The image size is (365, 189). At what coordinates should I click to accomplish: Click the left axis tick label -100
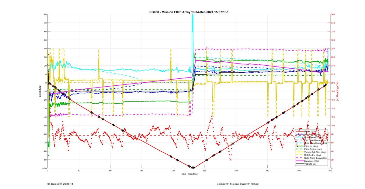point(44,168)
